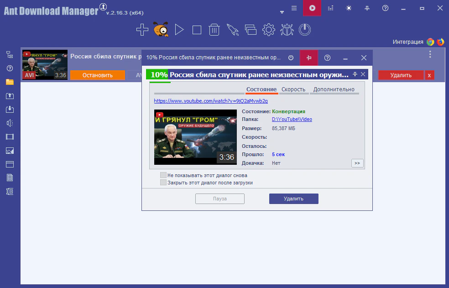Expand details with the >> button
Viewport: 449px width, 288px height.
357,163
